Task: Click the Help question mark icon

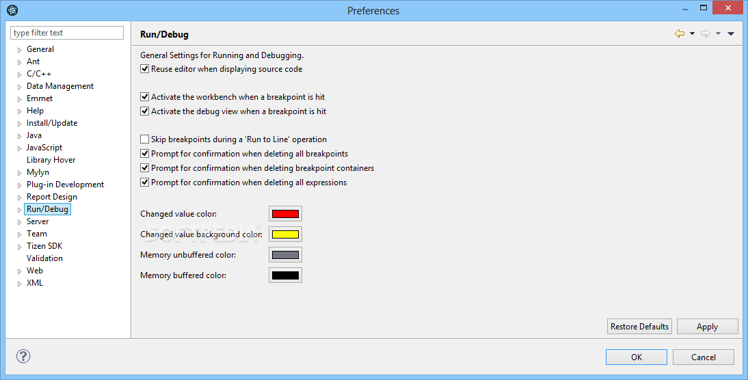Action: [23, 356]
